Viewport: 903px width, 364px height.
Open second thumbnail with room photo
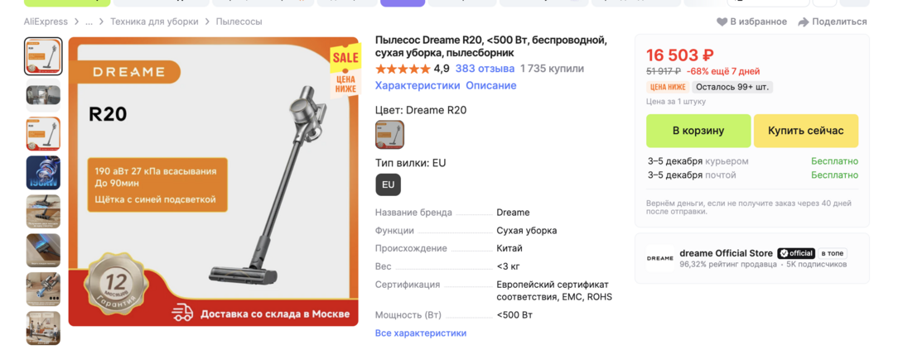[x=43, y=95]
